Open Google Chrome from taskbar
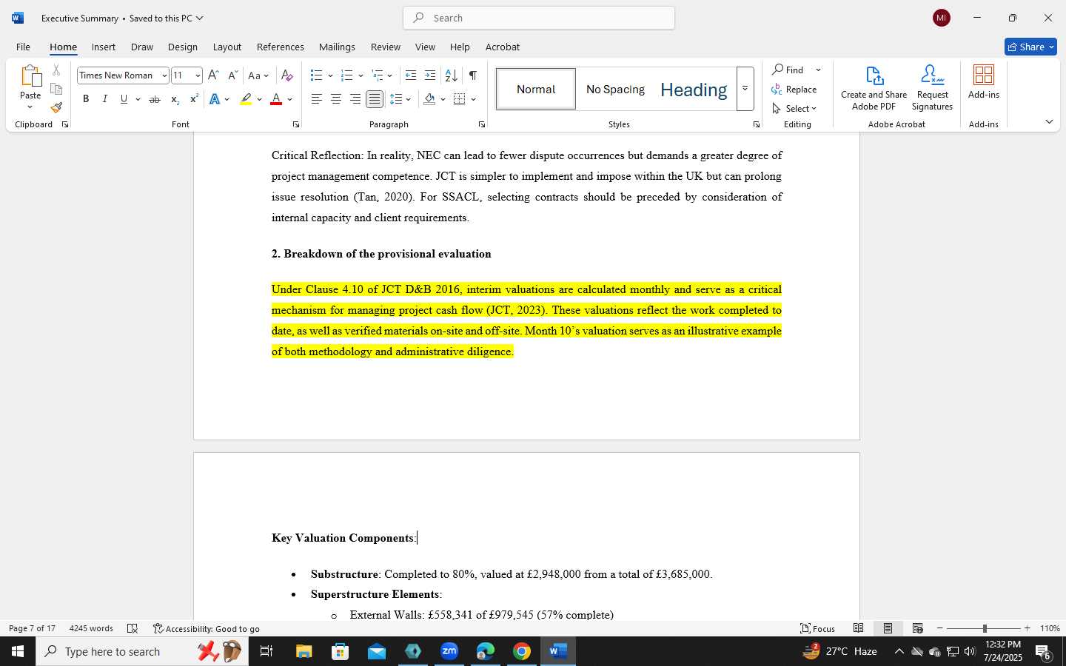The height and width of the screenshot is (666, 1066). click(x=522, y=651)
